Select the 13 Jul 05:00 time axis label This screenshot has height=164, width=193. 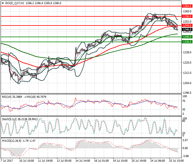(64, 161)
